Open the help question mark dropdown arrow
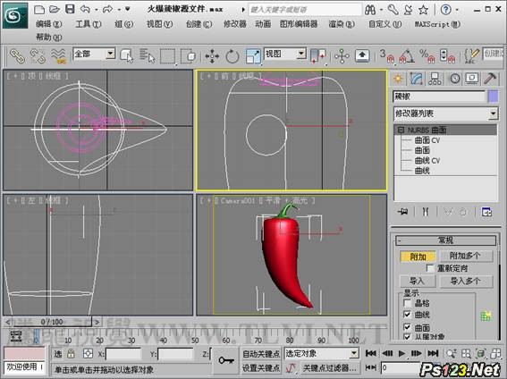 coord(457,10)
